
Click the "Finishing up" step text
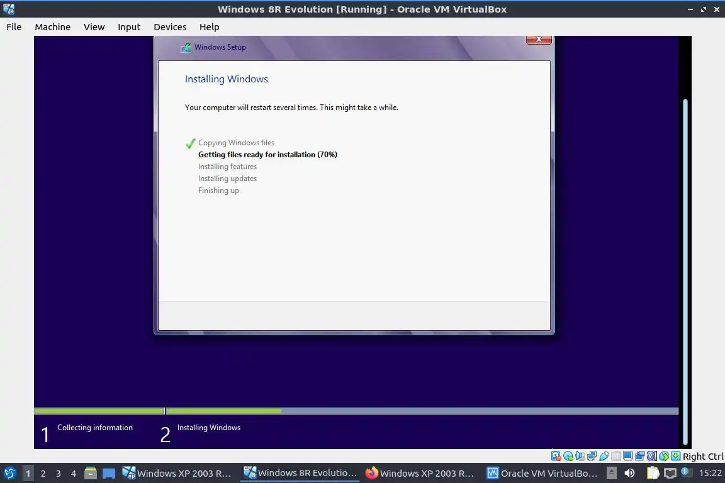[x=219, y=191]
